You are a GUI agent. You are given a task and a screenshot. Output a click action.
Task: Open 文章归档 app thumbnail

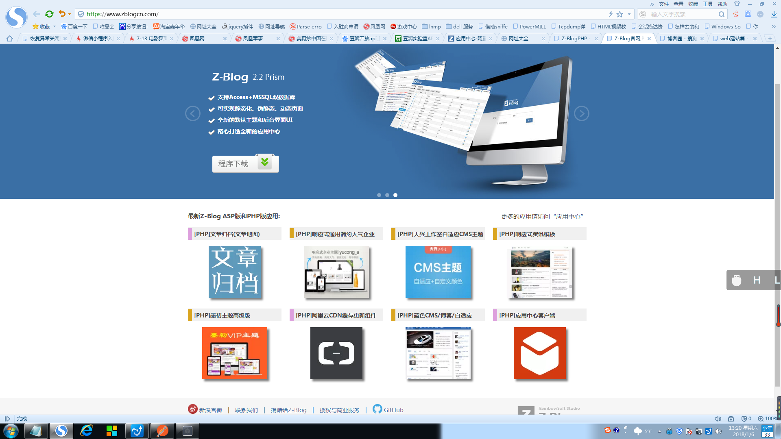[x=235, y=272]
